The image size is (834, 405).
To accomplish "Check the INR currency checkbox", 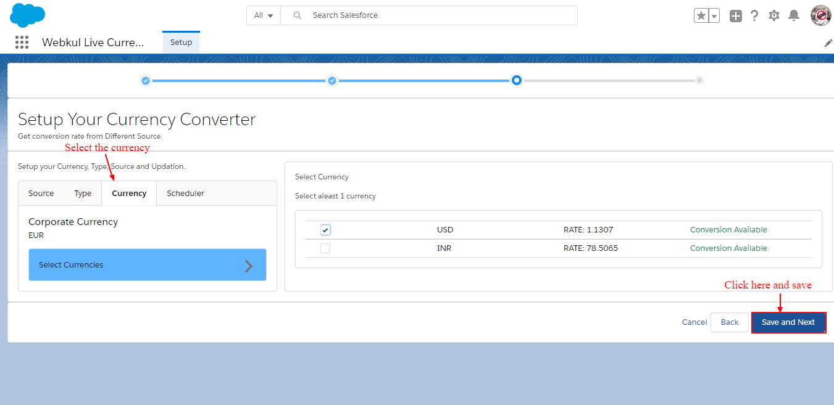I will click(325, 248).
